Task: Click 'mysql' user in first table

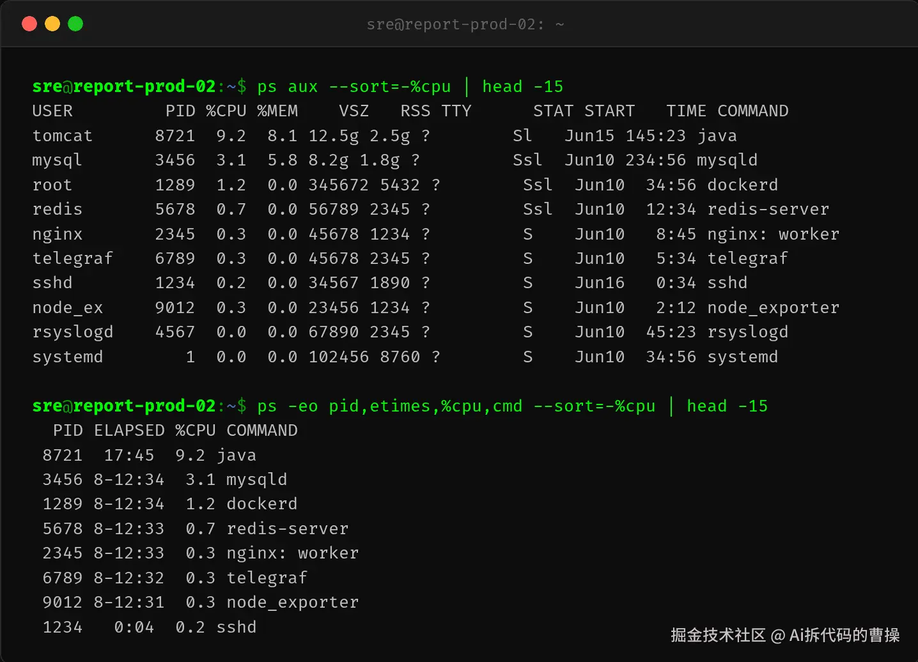Action: point(58,160)
